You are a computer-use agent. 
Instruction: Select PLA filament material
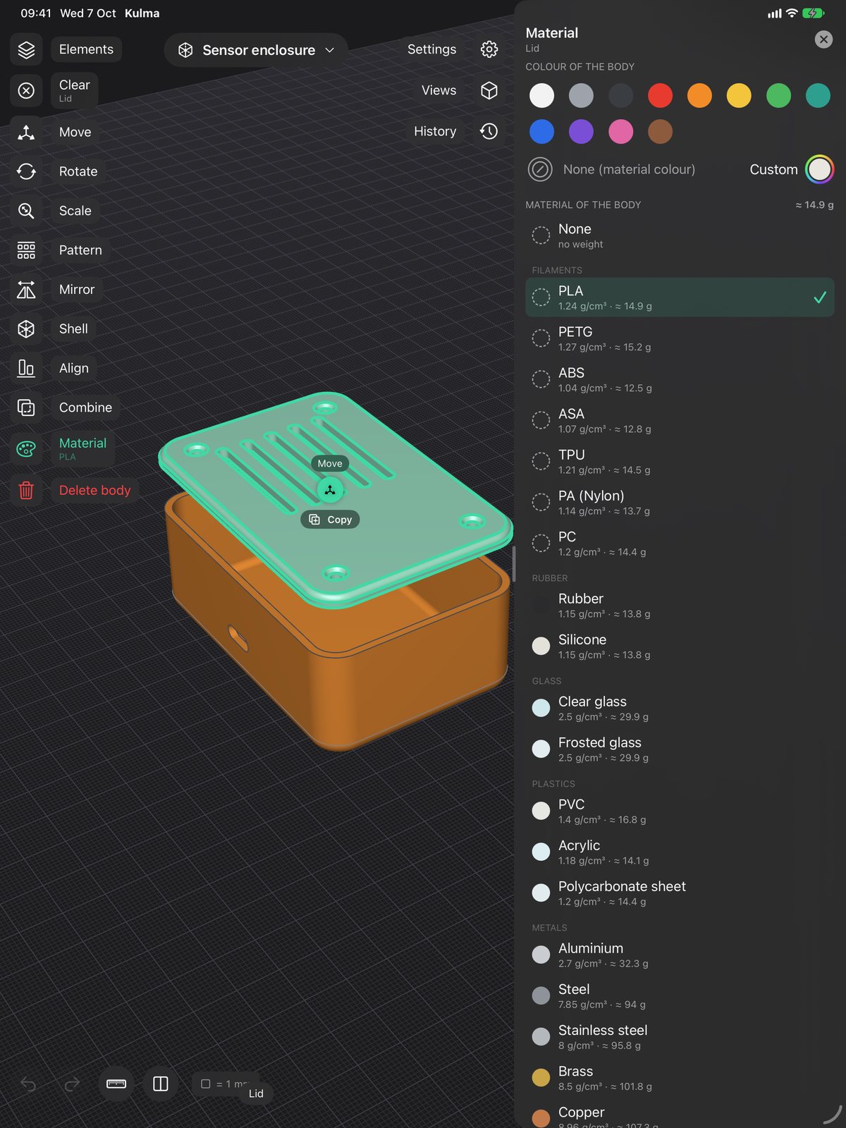680,298
